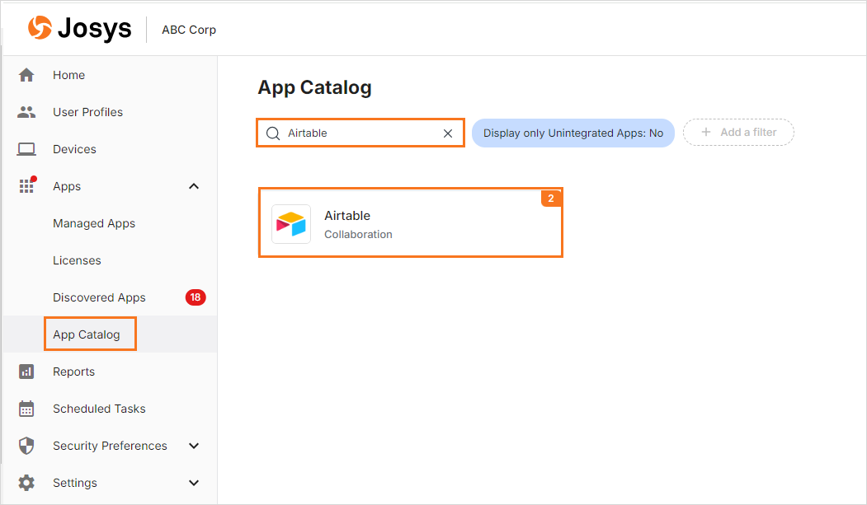Open the Airtable app title
The image size is (867, 505).
click(x=347, y=216)
